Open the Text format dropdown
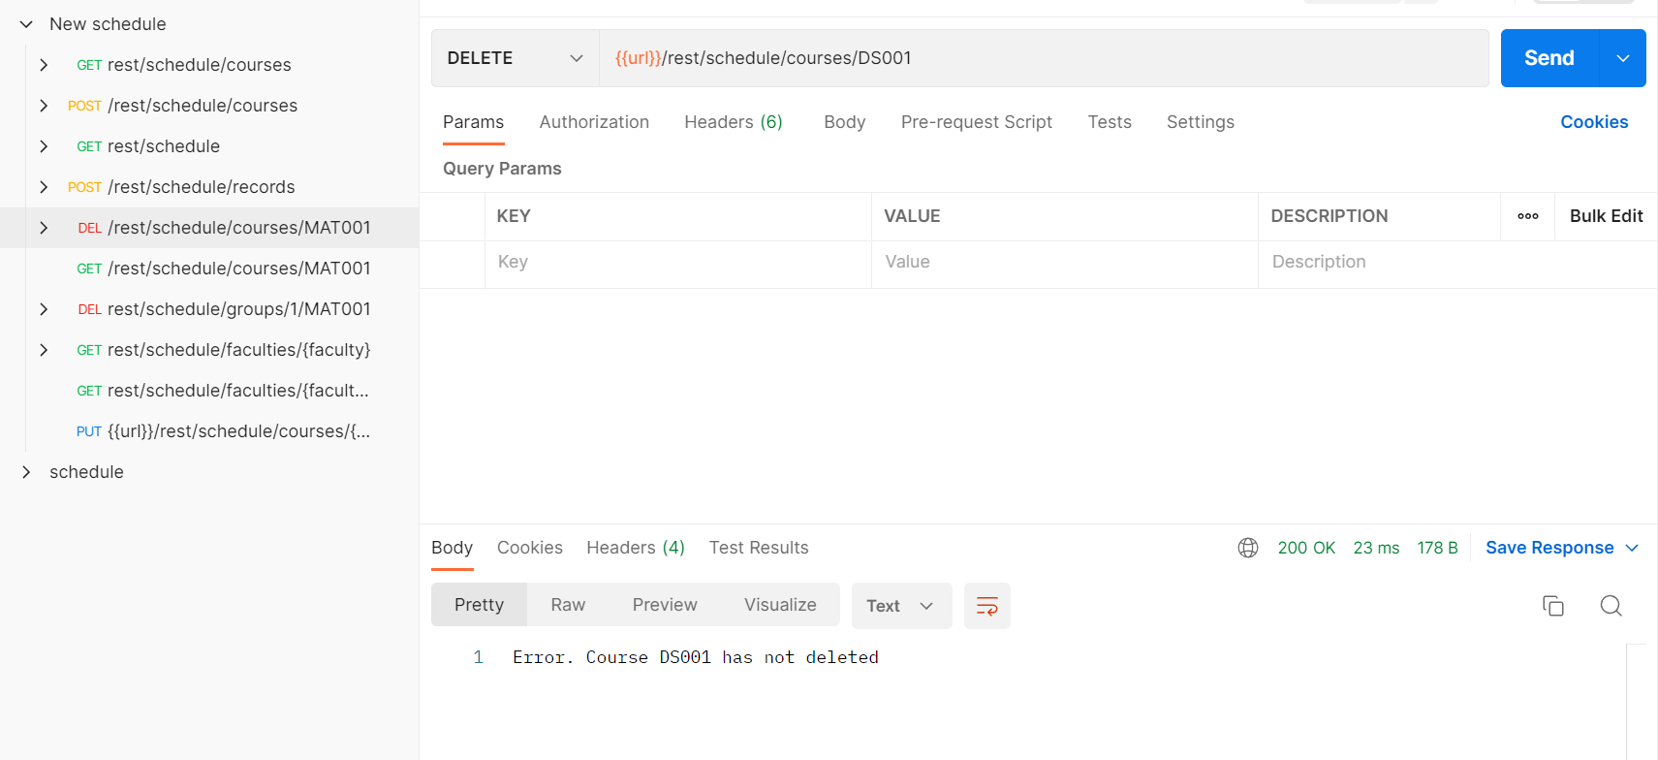 tap(900, 606)
